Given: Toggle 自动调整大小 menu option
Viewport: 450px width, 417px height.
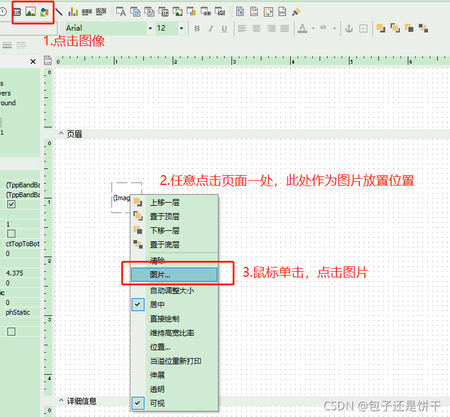Looking at the screenshot, I should pos(174,290).
